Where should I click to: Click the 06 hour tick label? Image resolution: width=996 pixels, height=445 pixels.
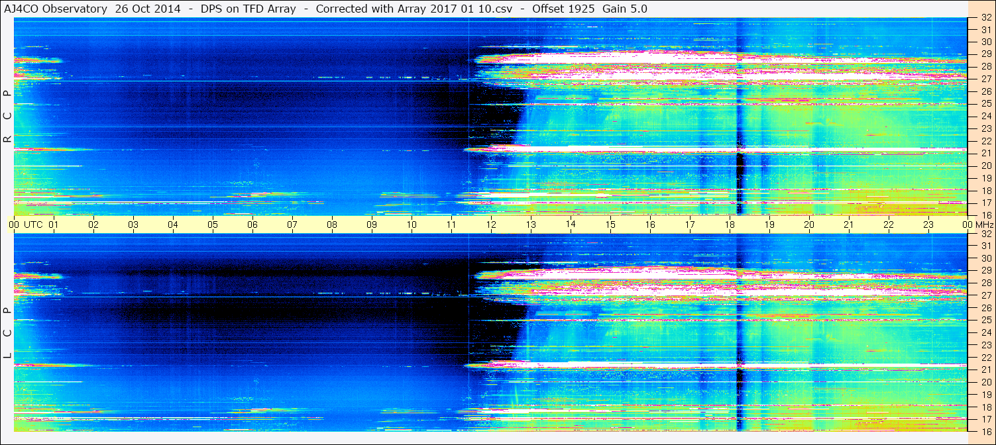point(252,224)
